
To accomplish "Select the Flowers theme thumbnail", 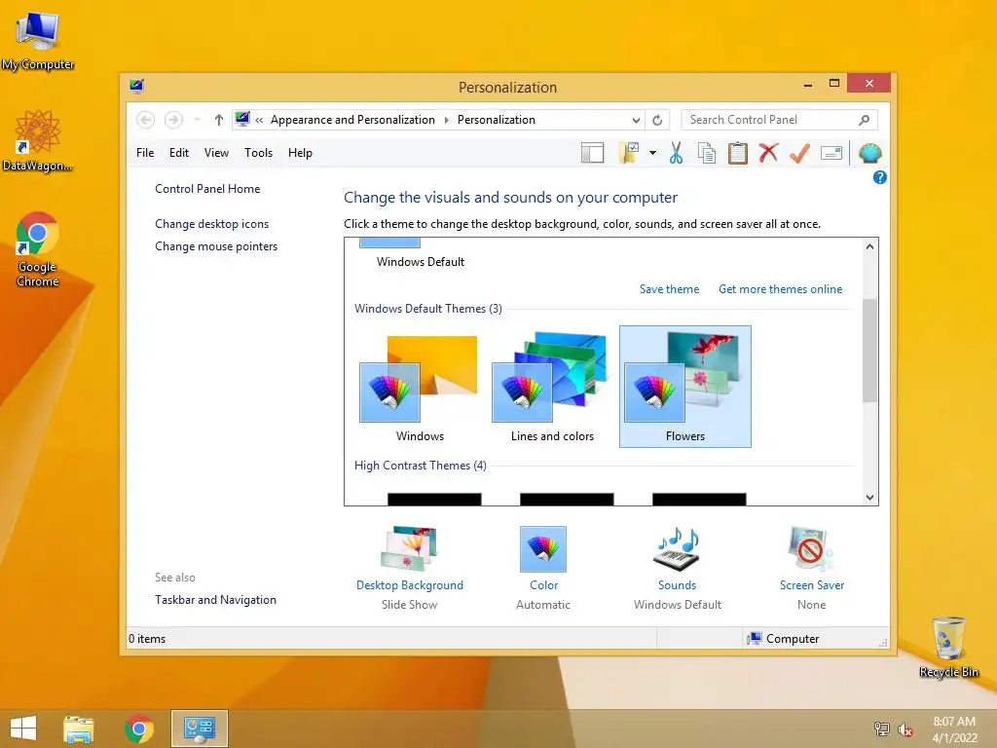I will [685, 387].
